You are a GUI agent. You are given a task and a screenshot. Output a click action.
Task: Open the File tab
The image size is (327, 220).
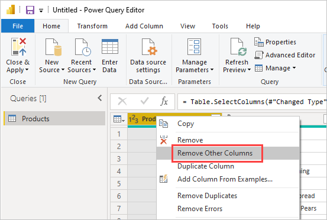18,26
